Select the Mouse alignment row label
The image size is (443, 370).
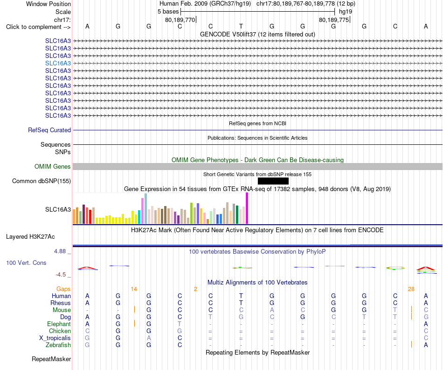tap(62, 310)
